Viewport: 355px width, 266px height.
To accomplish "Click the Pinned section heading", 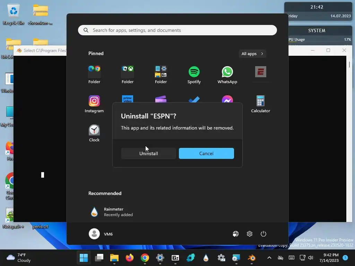I will point(96,53).
